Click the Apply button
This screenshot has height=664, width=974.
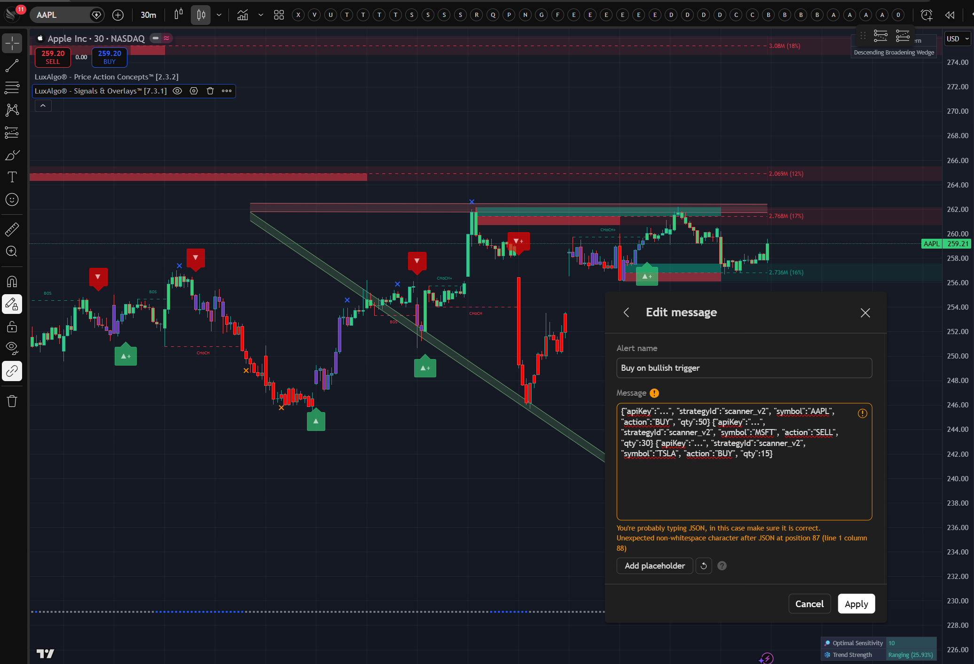tap(856, 604)
